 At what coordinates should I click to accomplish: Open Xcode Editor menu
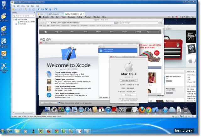pyautogui.click(x=80, y=17)
